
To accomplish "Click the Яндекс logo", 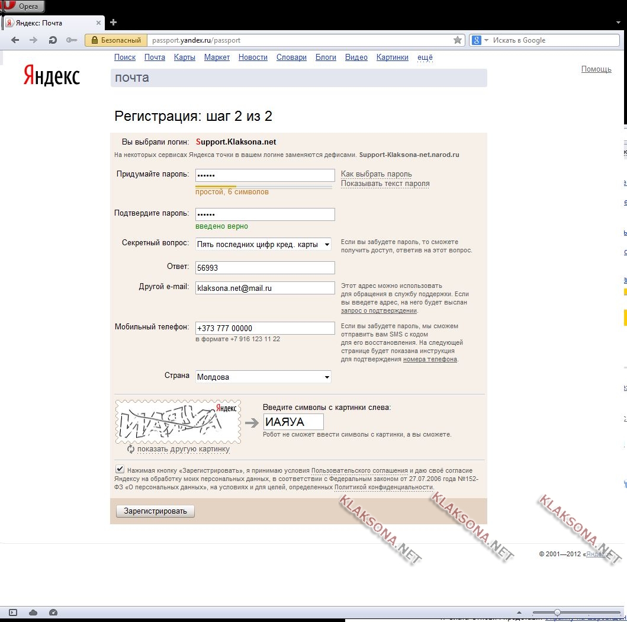I will (52, 75).
